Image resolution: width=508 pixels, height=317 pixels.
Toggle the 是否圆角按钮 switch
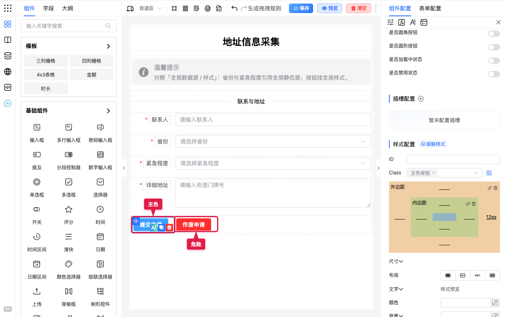494,34
